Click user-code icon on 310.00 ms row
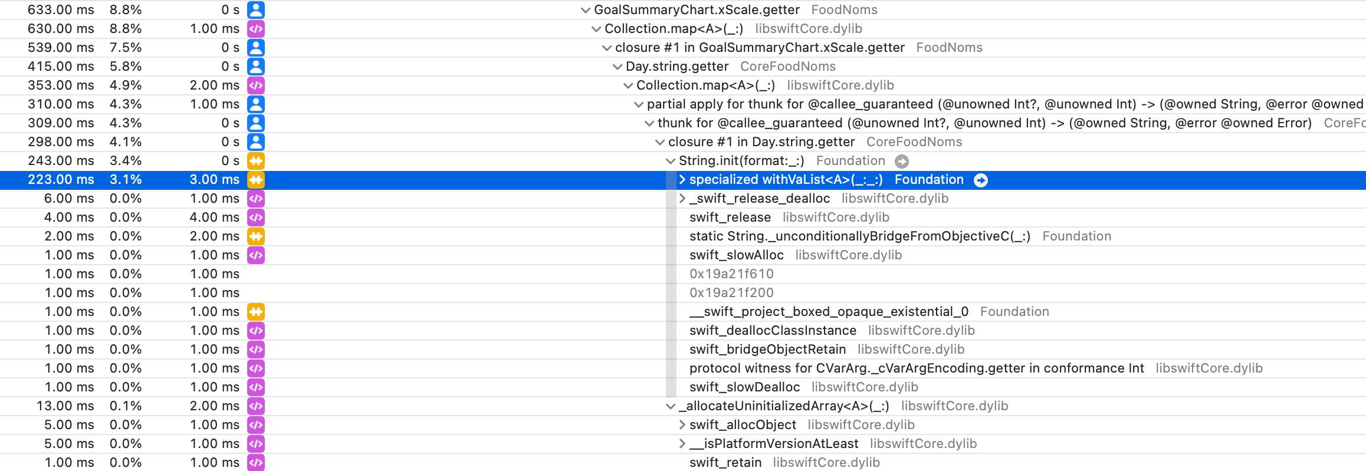 (256, 104)
